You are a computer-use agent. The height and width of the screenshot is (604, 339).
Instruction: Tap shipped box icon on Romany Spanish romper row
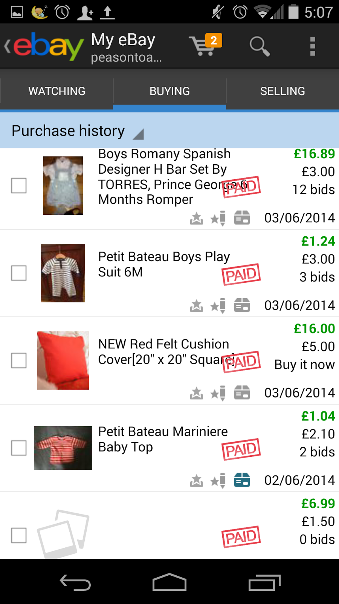coord(242,218)
